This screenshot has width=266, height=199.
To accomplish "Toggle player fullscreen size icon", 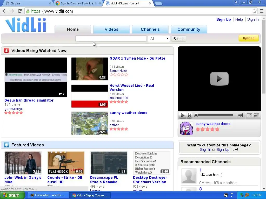I will click(x=256, y=115).
